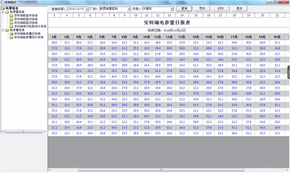Select the 安科瑞电能年报表 folder icon
291x173 pixels.
pyautogui.click(x=11, y=15)
